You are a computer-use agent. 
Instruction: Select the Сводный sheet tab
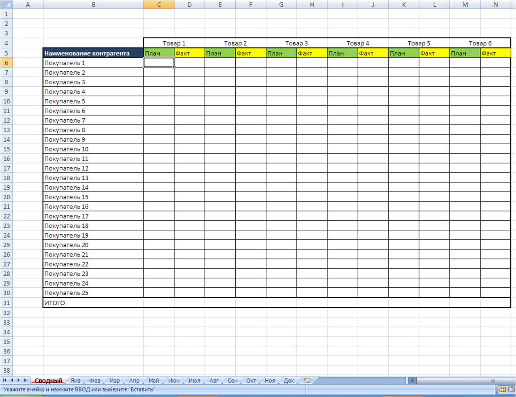pos(48,381)
